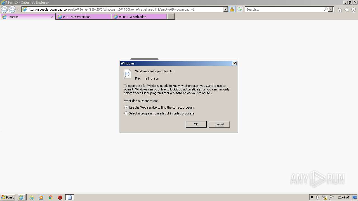Launch Chrome from the taskbar
The image size is (358, 201).
click(51, 197)
